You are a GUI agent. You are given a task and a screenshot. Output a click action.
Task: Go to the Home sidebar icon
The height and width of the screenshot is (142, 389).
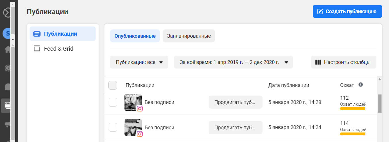(x=7, y=49)
